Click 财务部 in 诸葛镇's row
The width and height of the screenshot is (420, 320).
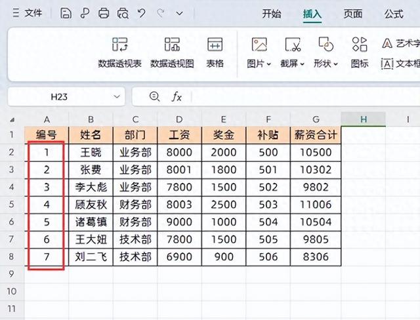tap(135, 222)
